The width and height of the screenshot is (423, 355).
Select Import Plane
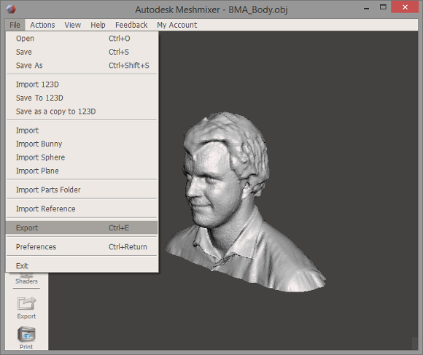[x=82, y=171]
